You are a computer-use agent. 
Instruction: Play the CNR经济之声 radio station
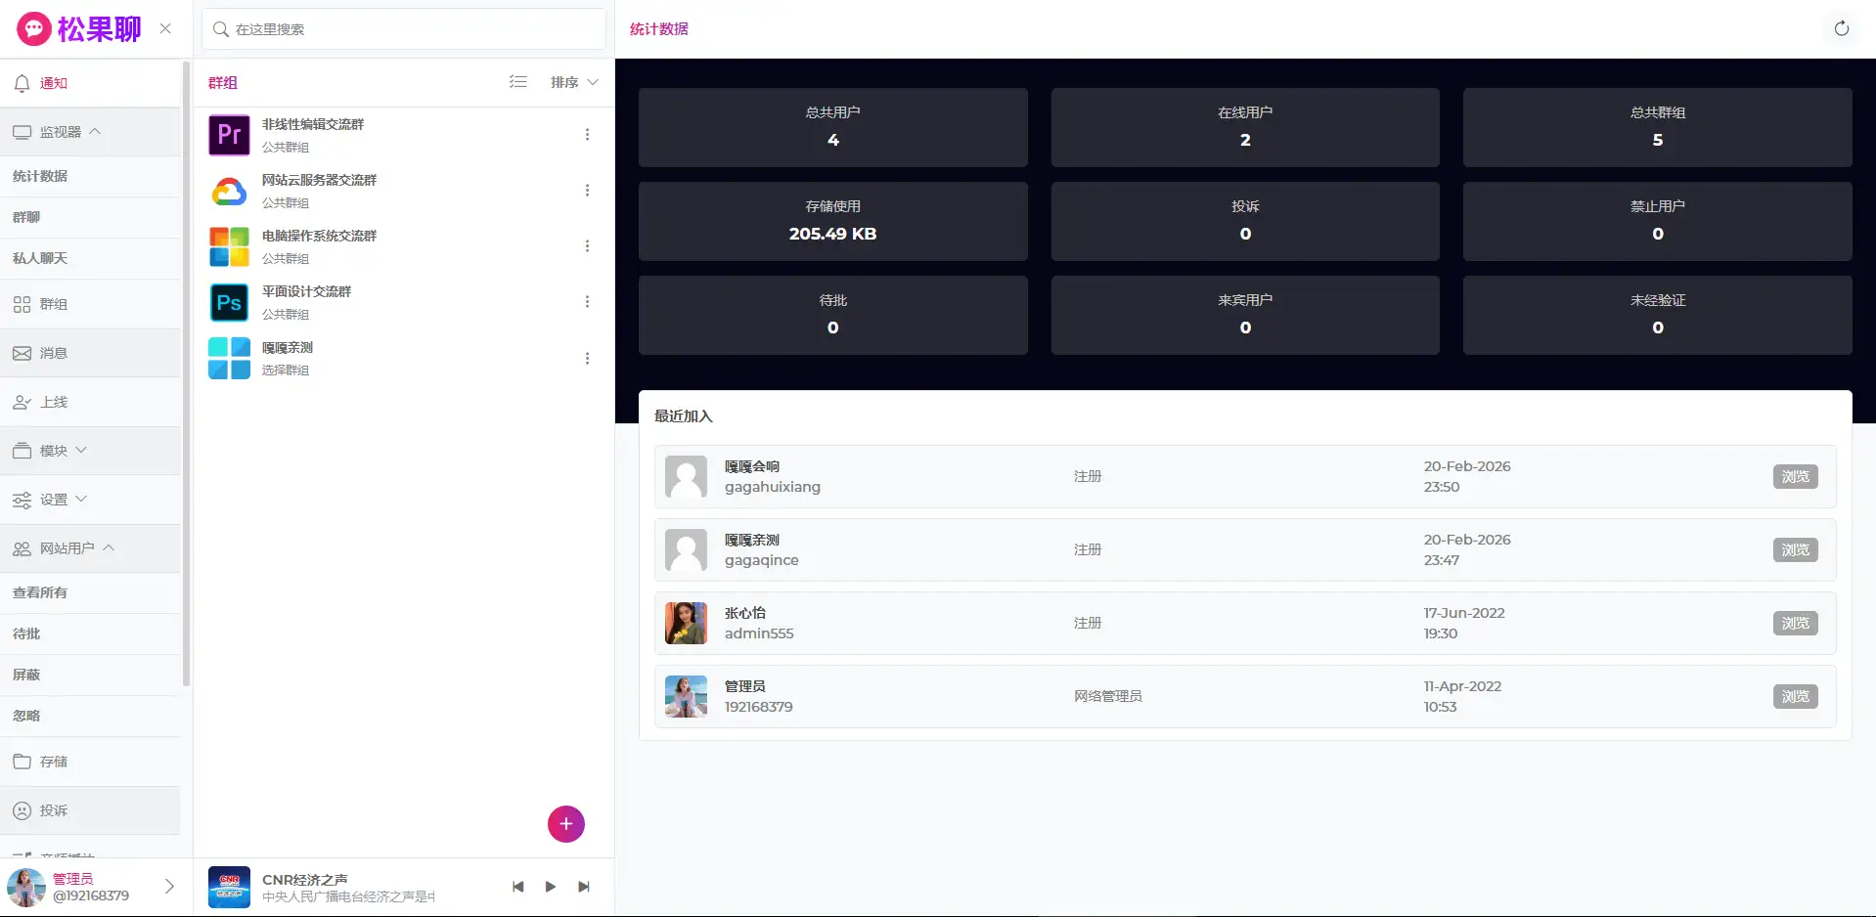551,887
